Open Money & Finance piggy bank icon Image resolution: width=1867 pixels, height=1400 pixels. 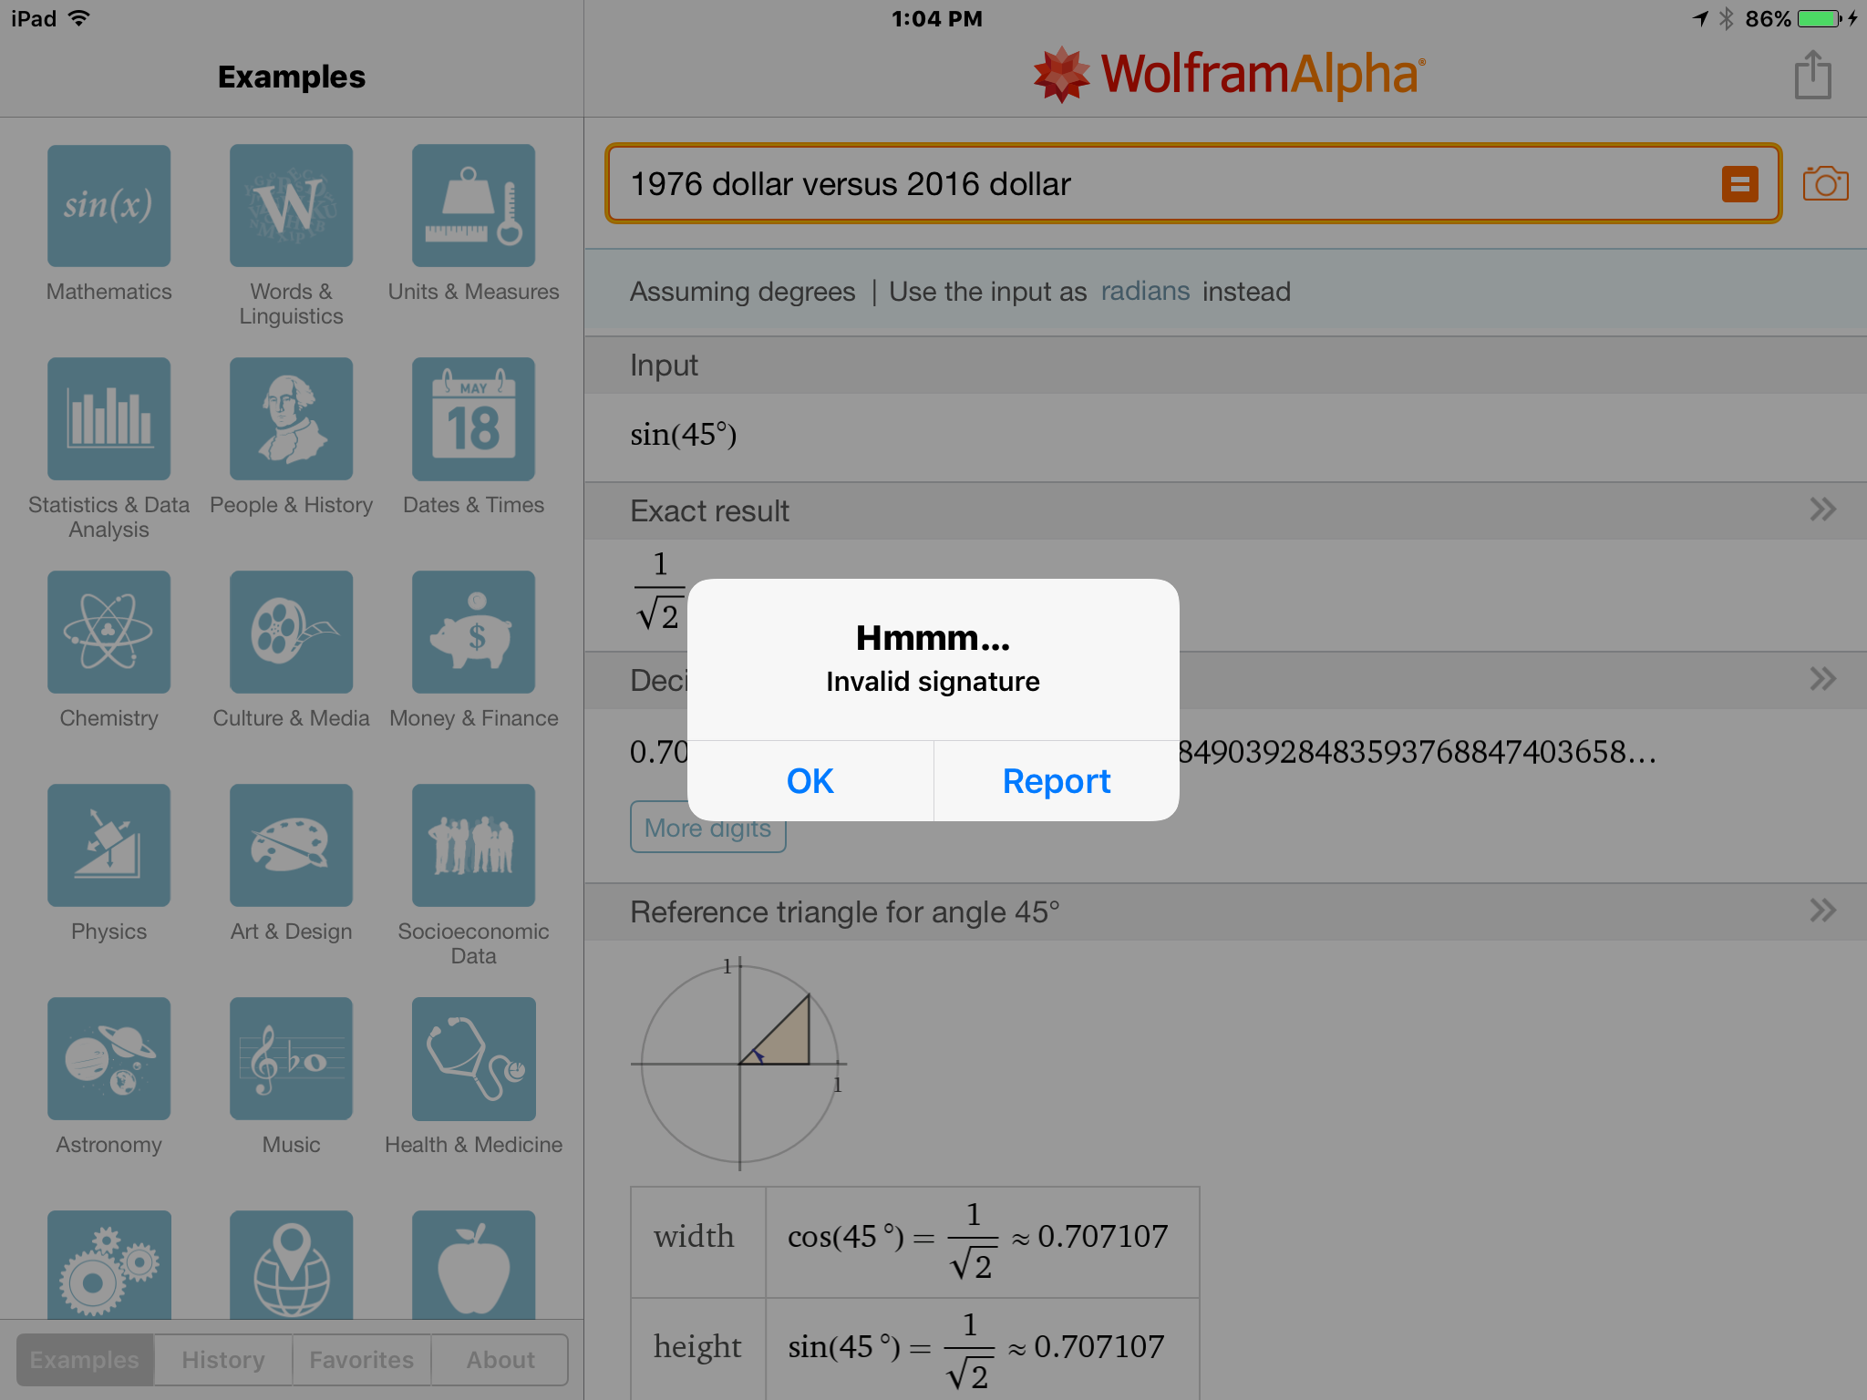click(473, 633)
